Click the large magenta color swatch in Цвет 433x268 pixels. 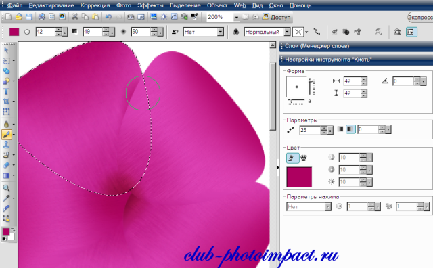299,177
